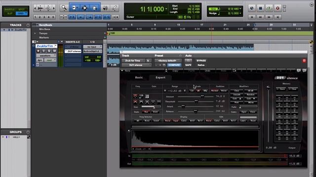Viewport: 316px width, 177px height.
Task: Open the TRACKS list menu
Action: [28, 25]
